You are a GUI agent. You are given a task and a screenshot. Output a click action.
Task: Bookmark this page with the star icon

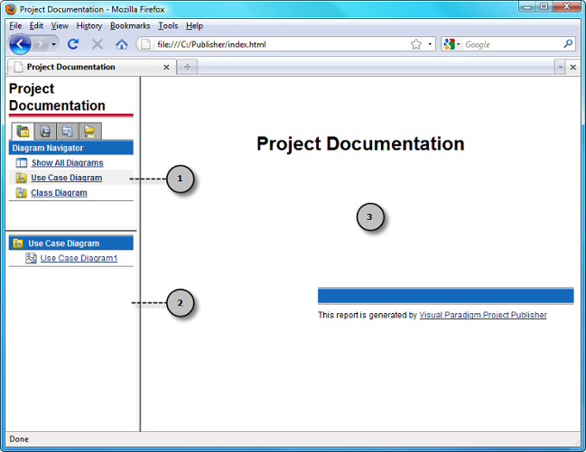(x=416, y=44)
